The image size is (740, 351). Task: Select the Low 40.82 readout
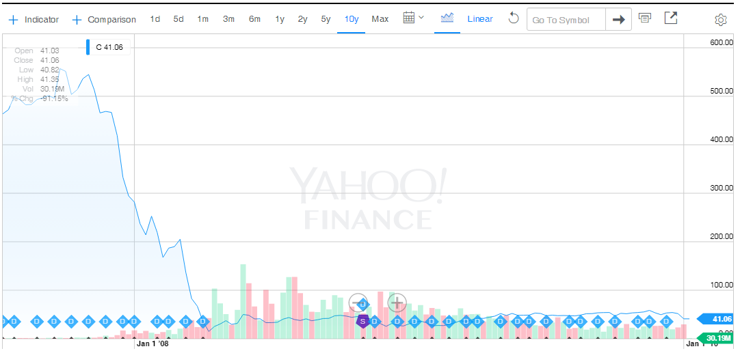coord(39,70)
